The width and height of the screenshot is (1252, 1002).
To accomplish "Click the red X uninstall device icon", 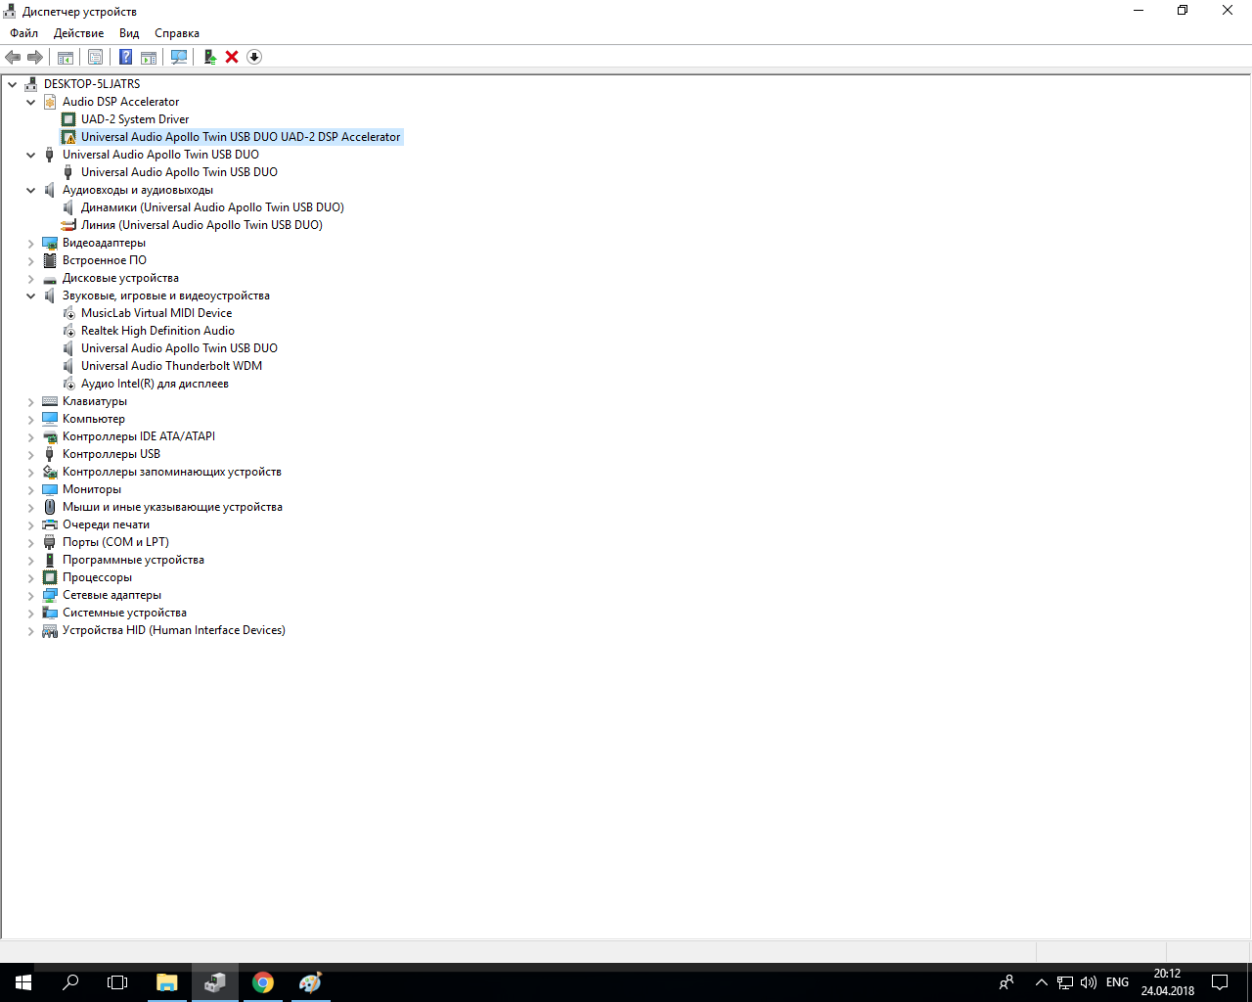I will click(232, 57).
